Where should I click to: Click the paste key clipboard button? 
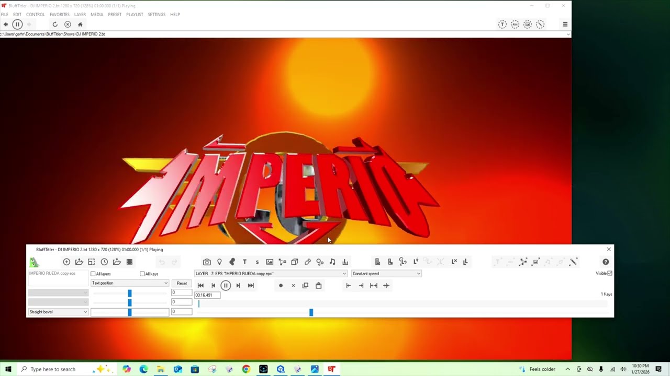[x=318, y=286]
